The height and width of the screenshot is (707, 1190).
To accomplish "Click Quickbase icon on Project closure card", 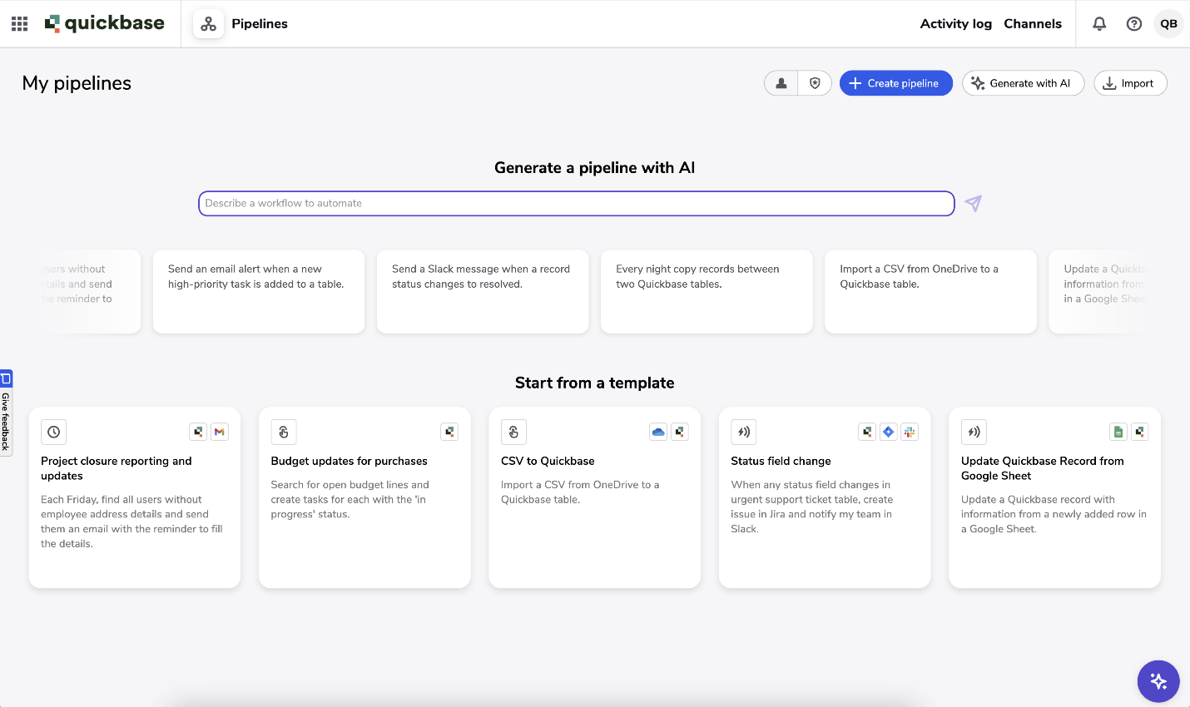I will 198,433.
